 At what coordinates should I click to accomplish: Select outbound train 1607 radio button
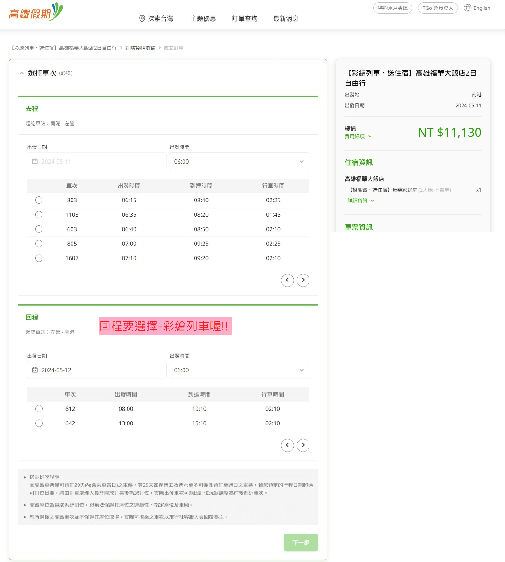pyautogui.click(x=39, y=258)
